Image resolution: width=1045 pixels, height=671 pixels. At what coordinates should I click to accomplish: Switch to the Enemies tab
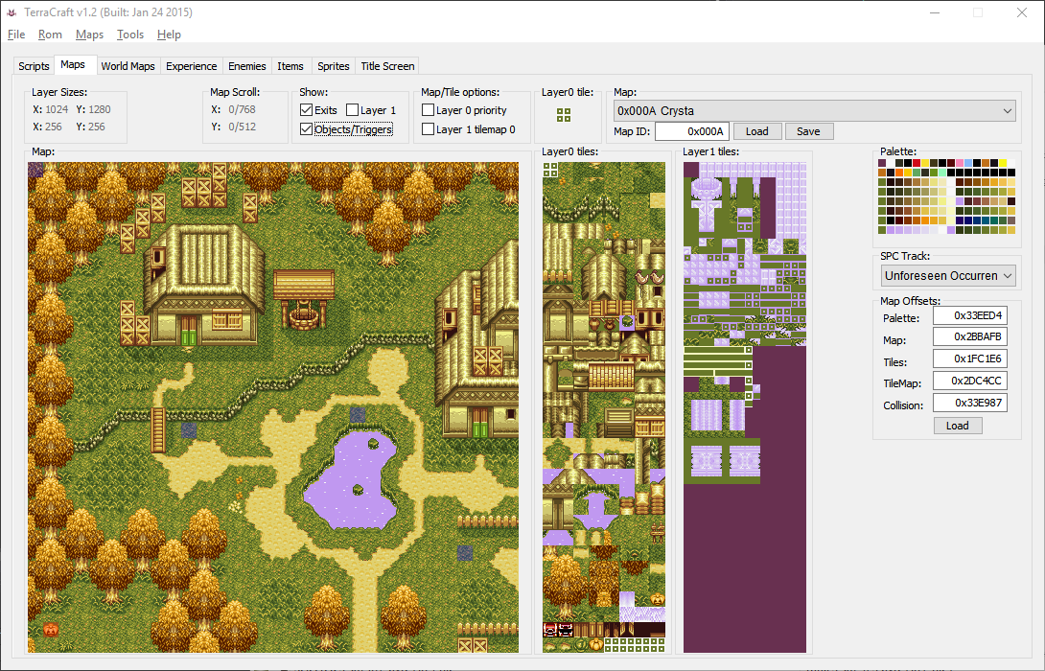point(246,66)
